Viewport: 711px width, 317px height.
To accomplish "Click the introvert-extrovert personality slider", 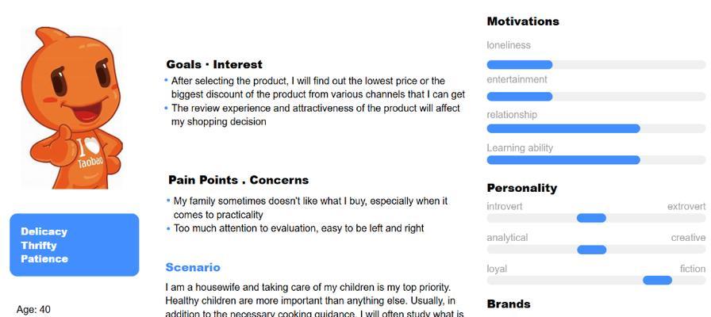I will coord(596,218).
